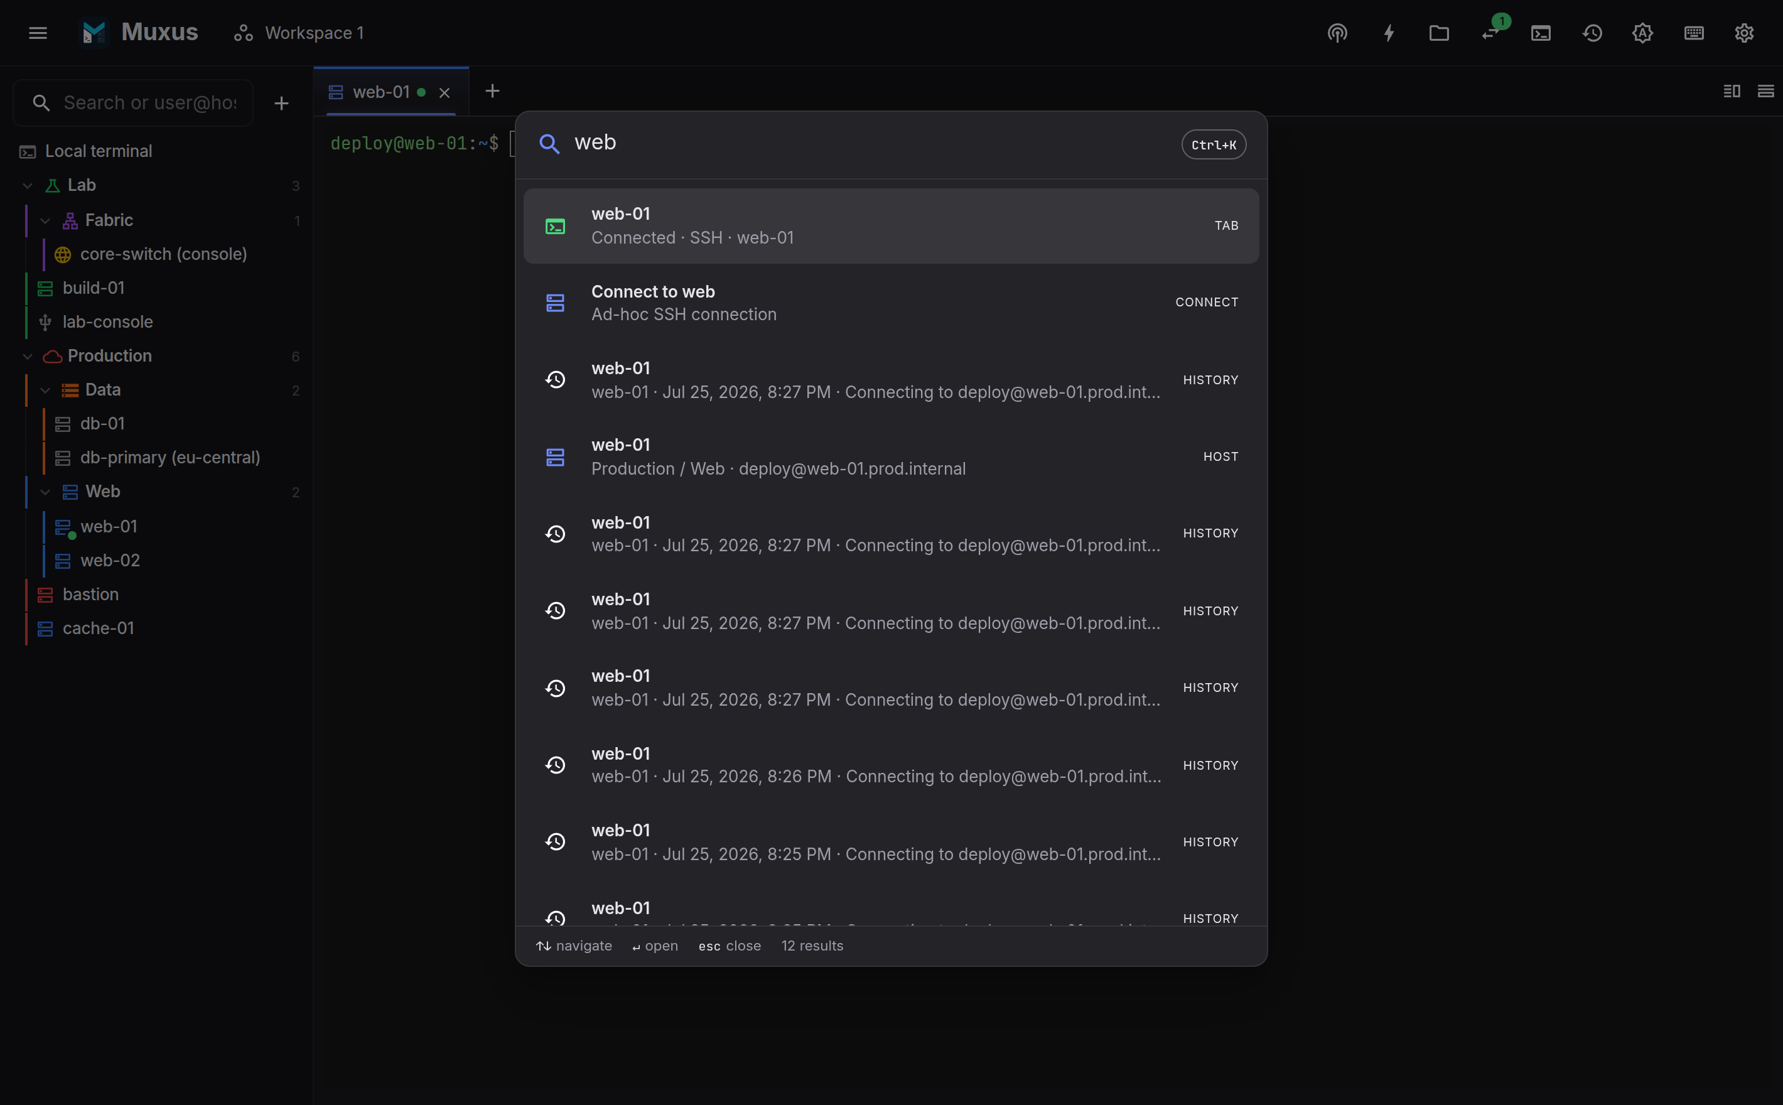This screenshot has height=1105, width=1783.
Task: Click the sidebar search field
Action: coord(134,103)
